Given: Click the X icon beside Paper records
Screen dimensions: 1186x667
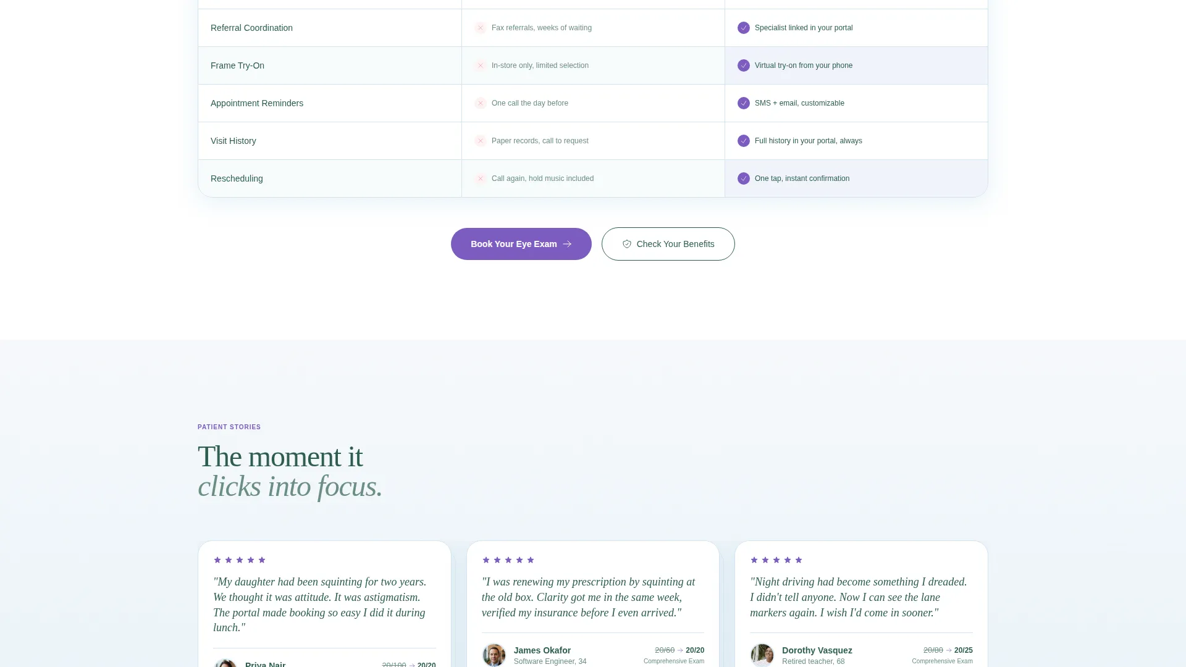Looking at the screenshot, I should [x=481, y=141].
